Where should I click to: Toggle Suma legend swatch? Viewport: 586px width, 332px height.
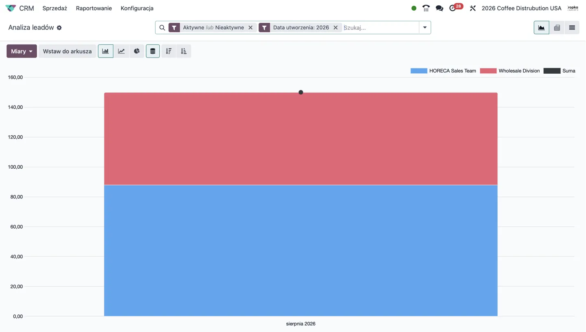(552, 71)
